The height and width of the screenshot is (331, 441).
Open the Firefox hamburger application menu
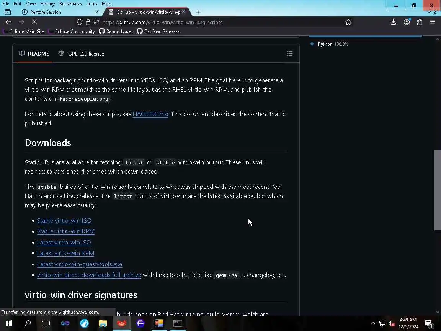(x=433, y=22)
